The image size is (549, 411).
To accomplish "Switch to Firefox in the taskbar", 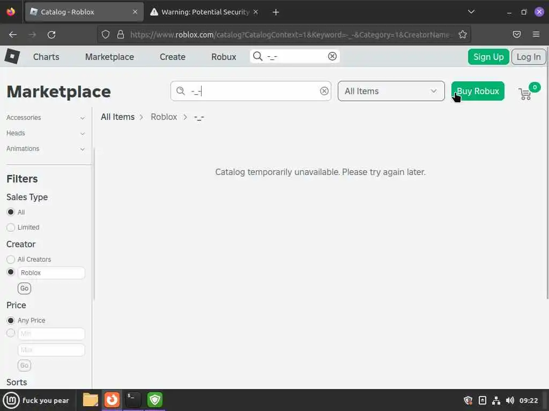I will 112,400.
